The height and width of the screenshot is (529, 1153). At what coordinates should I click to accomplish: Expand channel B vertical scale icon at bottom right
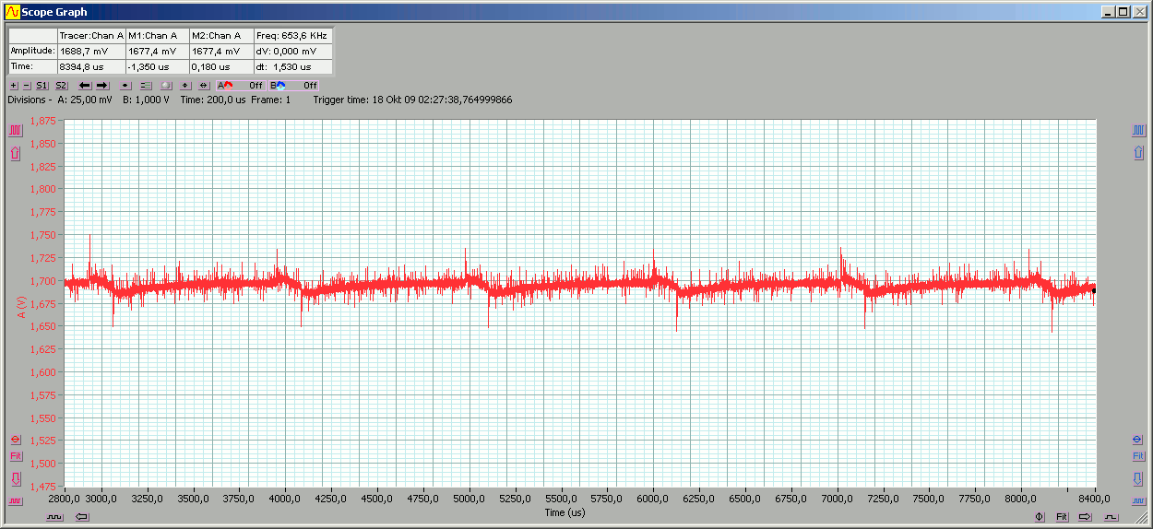coord(1137,500)
